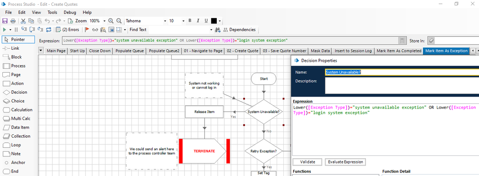Open the zoom percentage 100% dropdown

click(105, 21)
